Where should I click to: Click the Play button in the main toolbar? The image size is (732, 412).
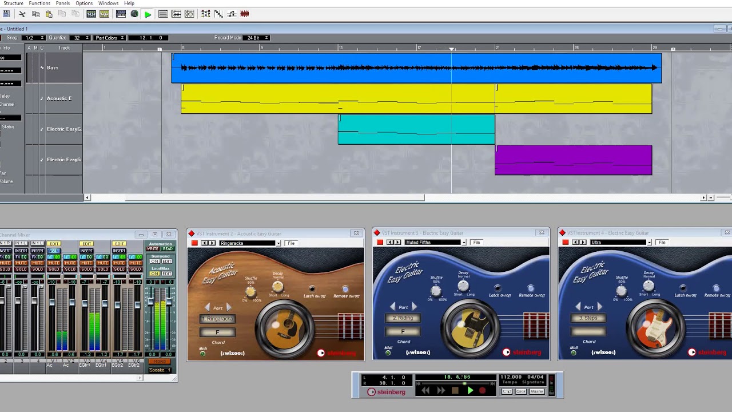click(x=147, y=14)
